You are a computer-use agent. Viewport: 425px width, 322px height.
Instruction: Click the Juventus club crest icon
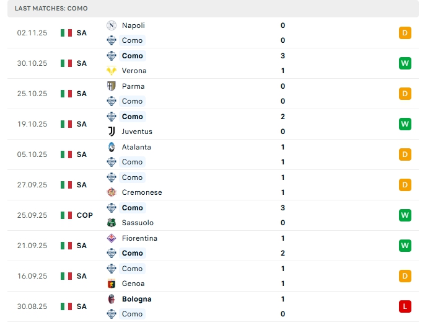coord(112,132)
